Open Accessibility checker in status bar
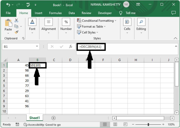 (42, 125)
